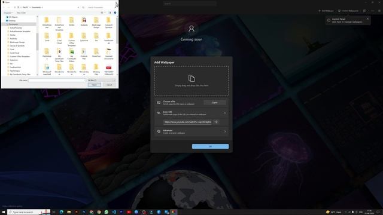Open the Active Wallpaper(s) monitor button
Image resolution: width=383 pixels, height=215 pixels.
click(x=348, y=11)
